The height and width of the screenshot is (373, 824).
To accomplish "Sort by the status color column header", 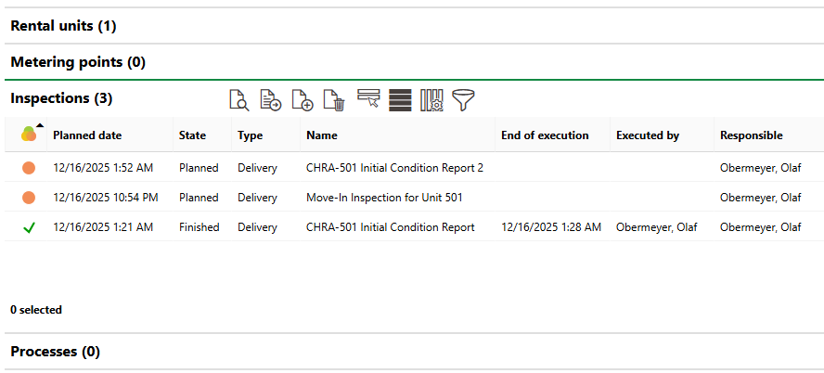I will click(x=29, y=135).
